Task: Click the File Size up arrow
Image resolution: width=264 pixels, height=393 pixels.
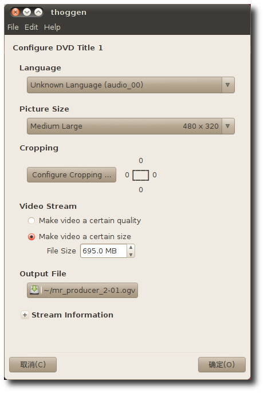Action: pyautogui.click(x=131, y=248)
